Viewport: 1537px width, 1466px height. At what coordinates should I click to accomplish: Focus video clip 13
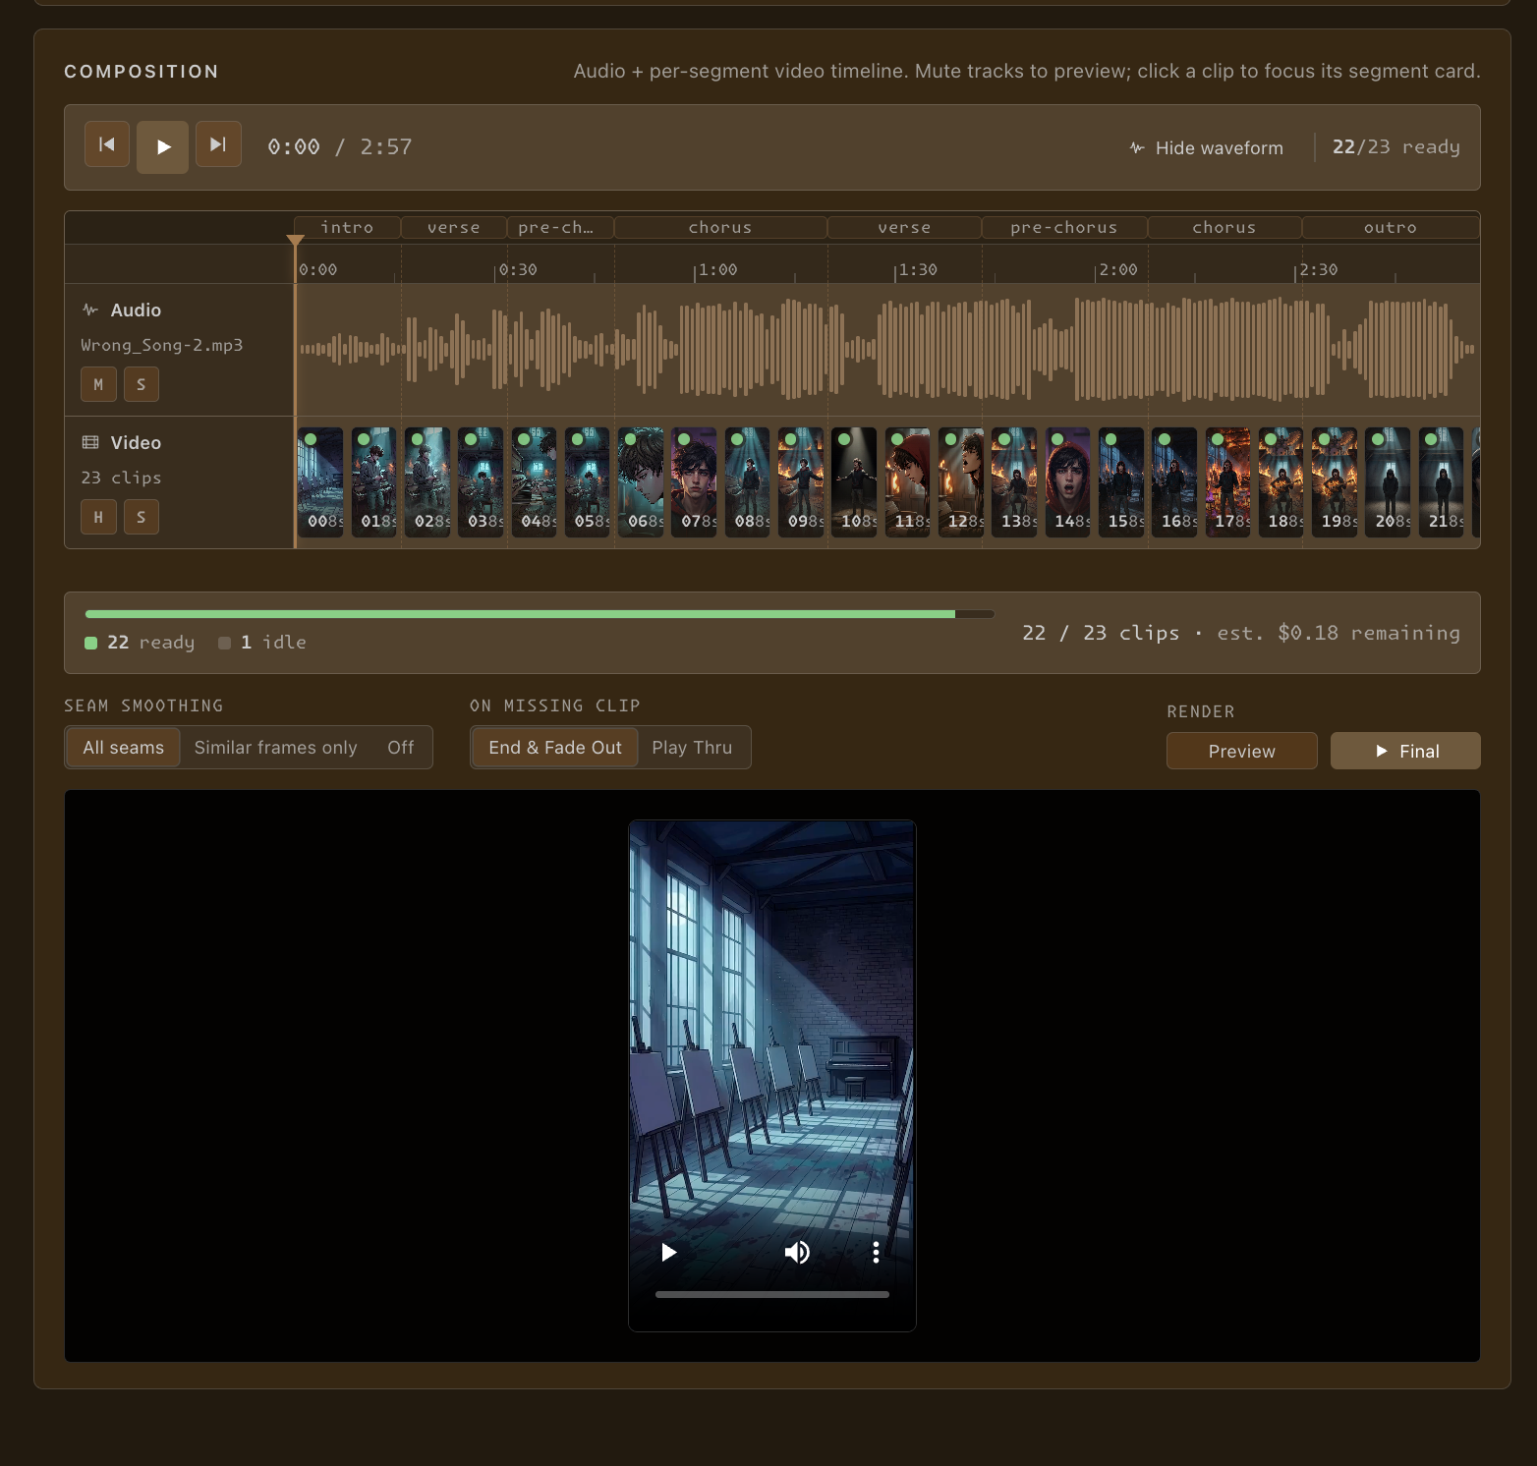pos(1014,481)
